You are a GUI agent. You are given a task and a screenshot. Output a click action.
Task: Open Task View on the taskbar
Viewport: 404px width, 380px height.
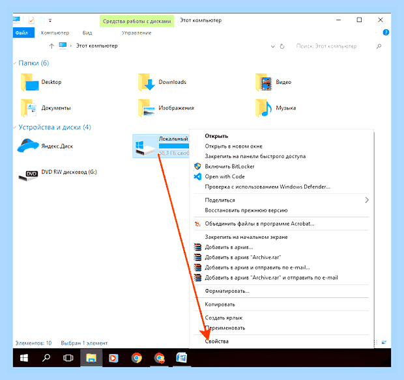68,358
